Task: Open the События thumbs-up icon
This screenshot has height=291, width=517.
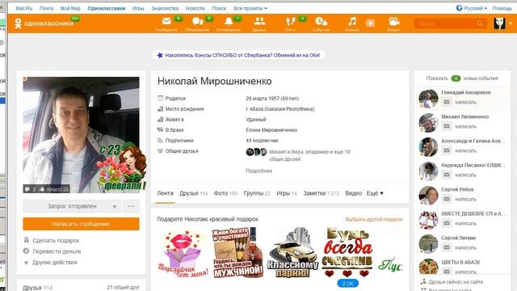Action: pos(322,22)
